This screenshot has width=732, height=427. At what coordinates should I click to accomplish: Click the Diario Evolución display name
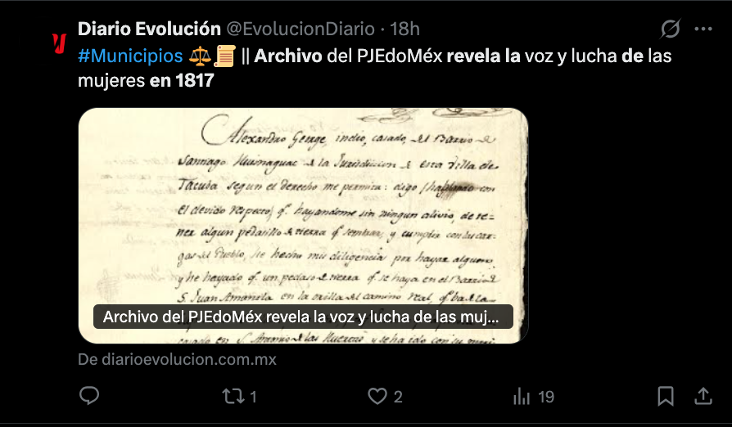pos(149,29)
